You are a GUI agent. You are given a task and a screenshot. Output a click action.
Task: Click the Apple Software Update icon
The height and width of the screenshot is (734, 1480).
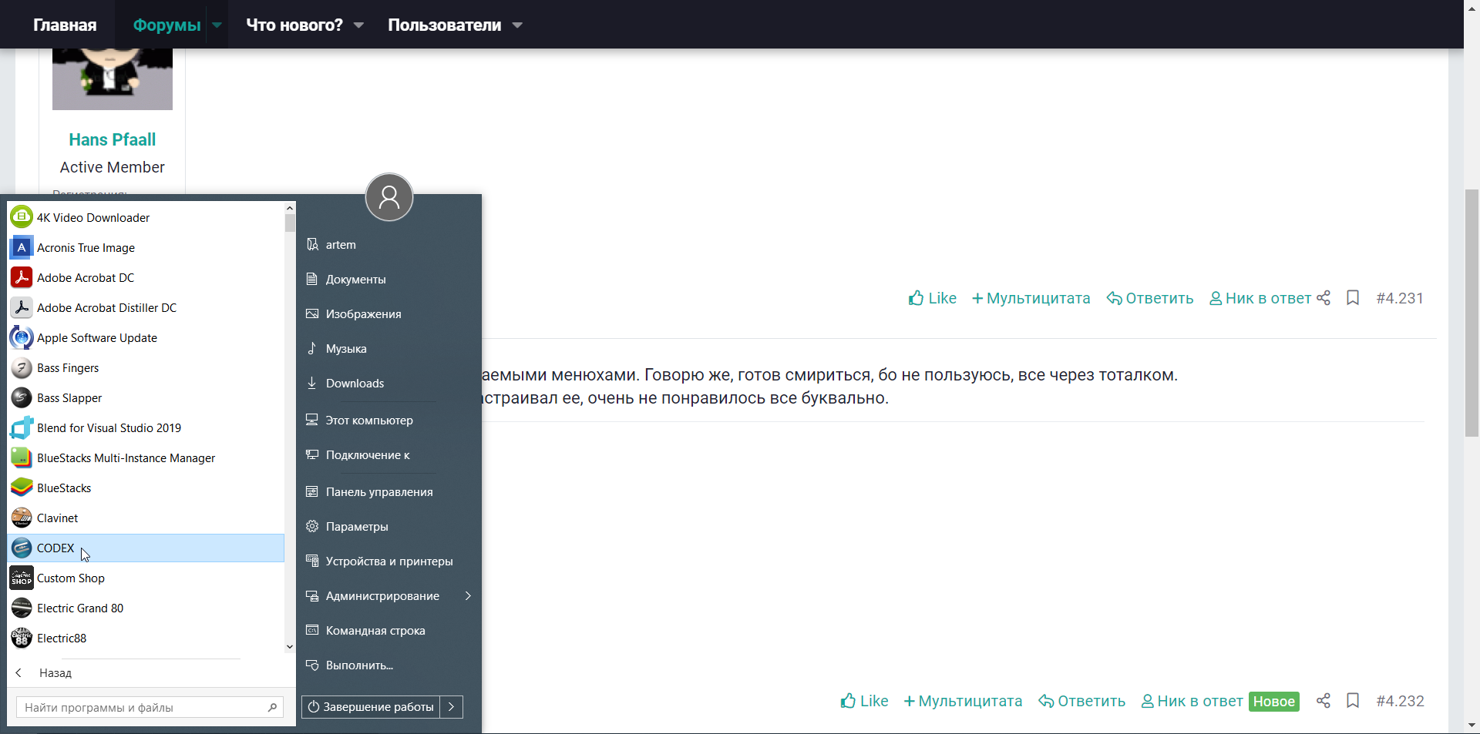[x=22, y=337]
